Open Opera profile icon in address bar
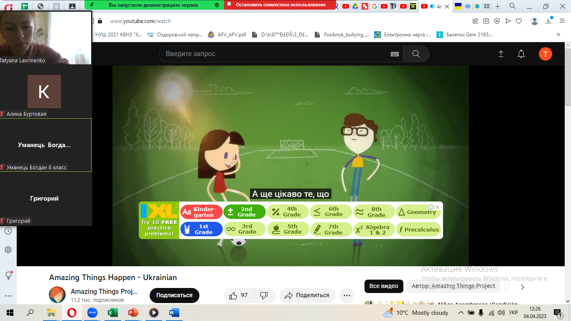This screenshot has width=571, height=321. 535,21
